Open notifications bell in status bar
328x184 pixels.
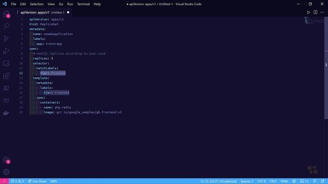tap(322, 181)
